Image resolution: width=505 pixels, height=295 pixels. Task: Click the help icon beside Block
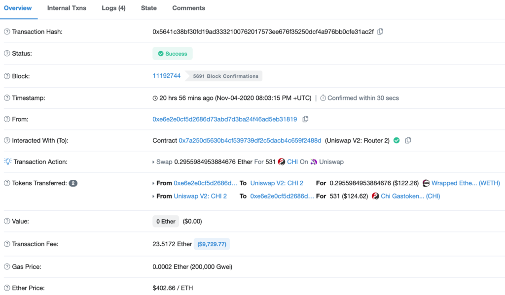pos(7,76)
